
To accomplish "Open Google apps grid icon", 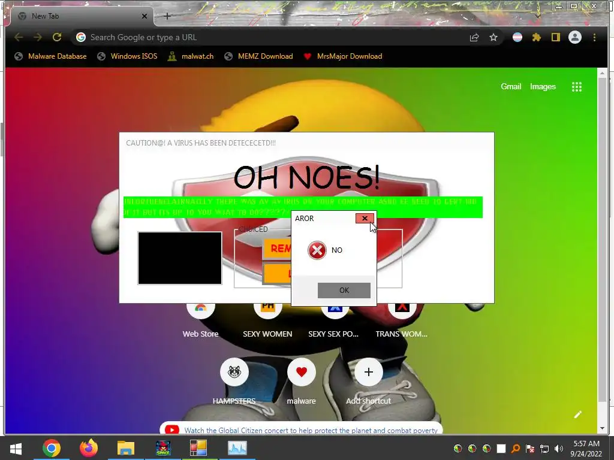I will (576, 87).
